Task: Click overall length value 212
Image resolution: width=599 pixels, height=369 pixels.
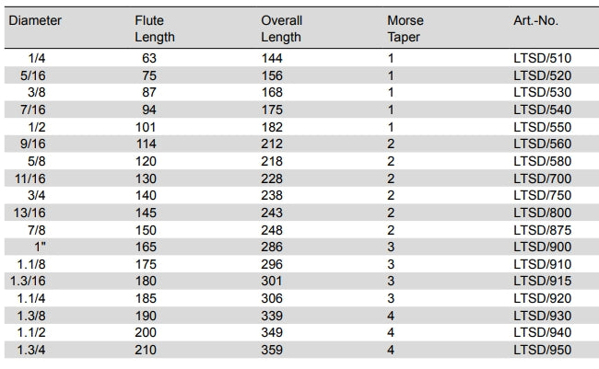Action: coord(273,144)
